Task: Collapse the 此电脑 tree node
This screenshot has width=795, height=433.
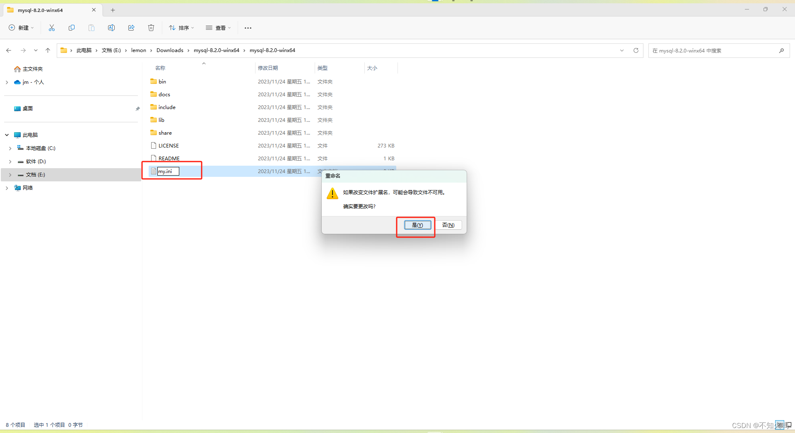Action: [x=7, y=135]
